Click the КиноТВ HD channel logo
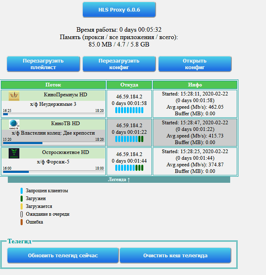The width and height of the screenshot is (266, 275). (14, 124)
